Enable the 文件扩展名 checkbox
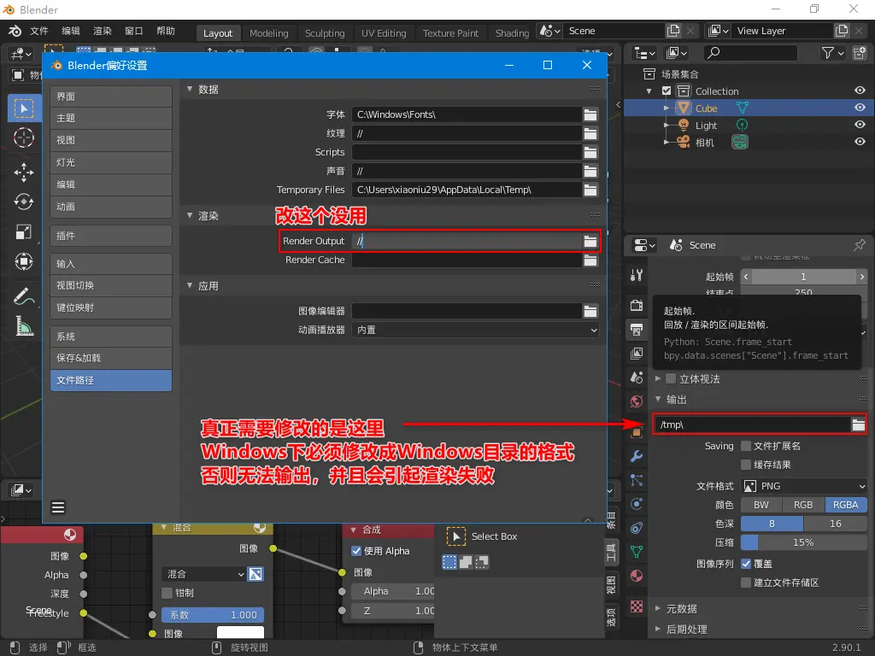This screenshot has height=656, width=875. (745, 446)
